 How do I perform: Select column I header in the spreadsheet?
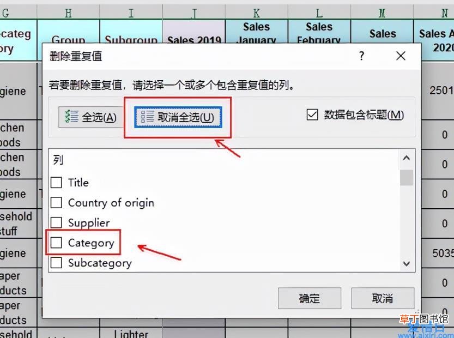pyautogui.click(x=131, y=13)
